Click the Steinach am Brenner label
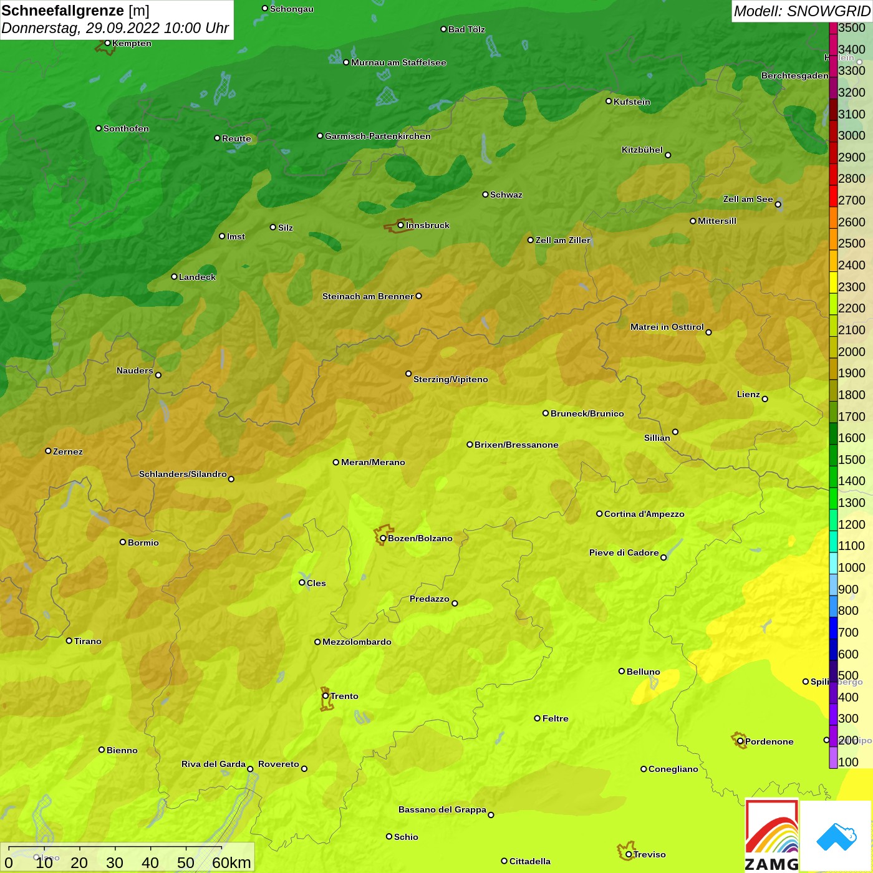This screenshot has width=873, height=873. tap(368, 296)
